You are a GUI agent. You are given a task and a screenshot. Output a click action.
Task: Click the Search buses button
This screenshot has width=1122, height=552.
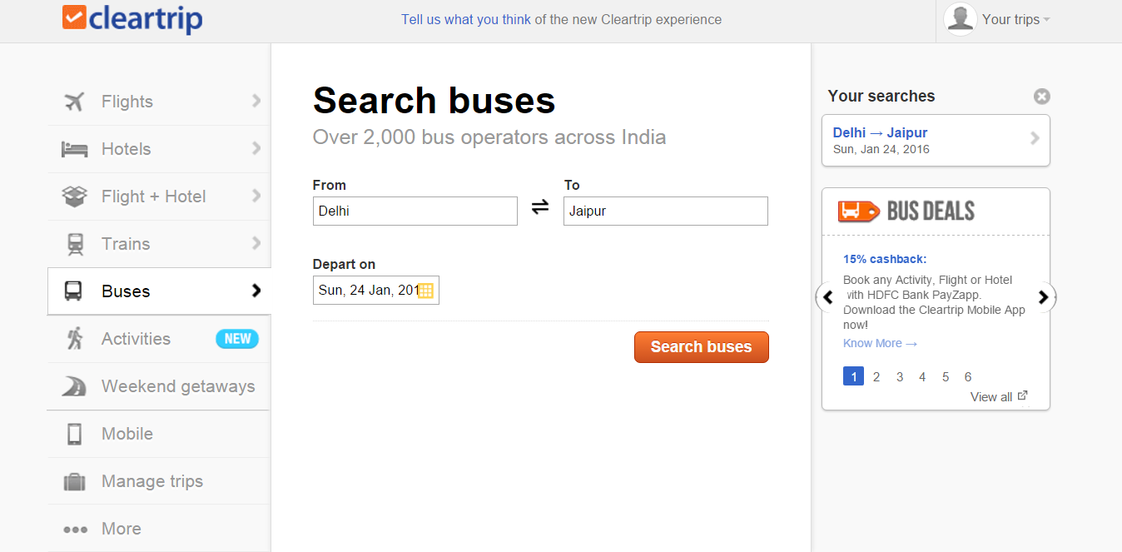click(x=702, y=347)
